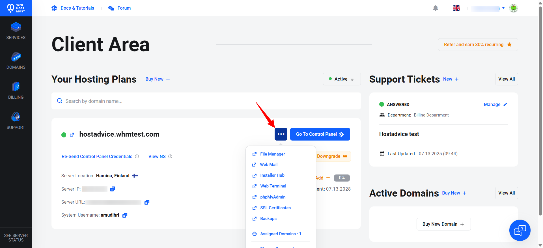Open SSL Certificates from menu
The height and width of the screenshot is (248, 543).
271,208
